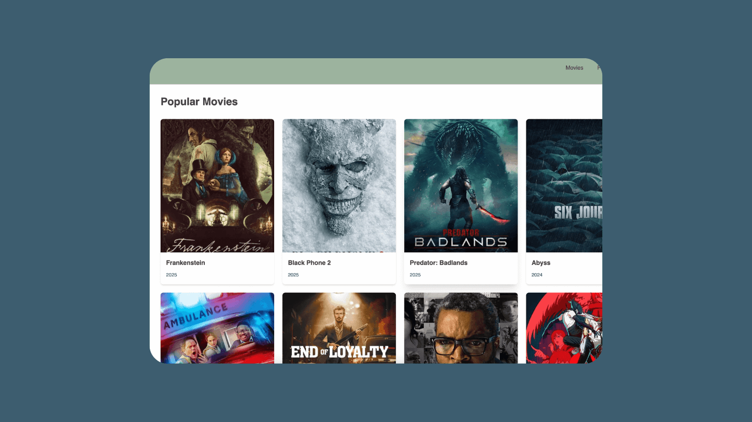The width and height of the screenshot is (752, 422).
Task: Click the Frankenstein title text
Action: 186,263
